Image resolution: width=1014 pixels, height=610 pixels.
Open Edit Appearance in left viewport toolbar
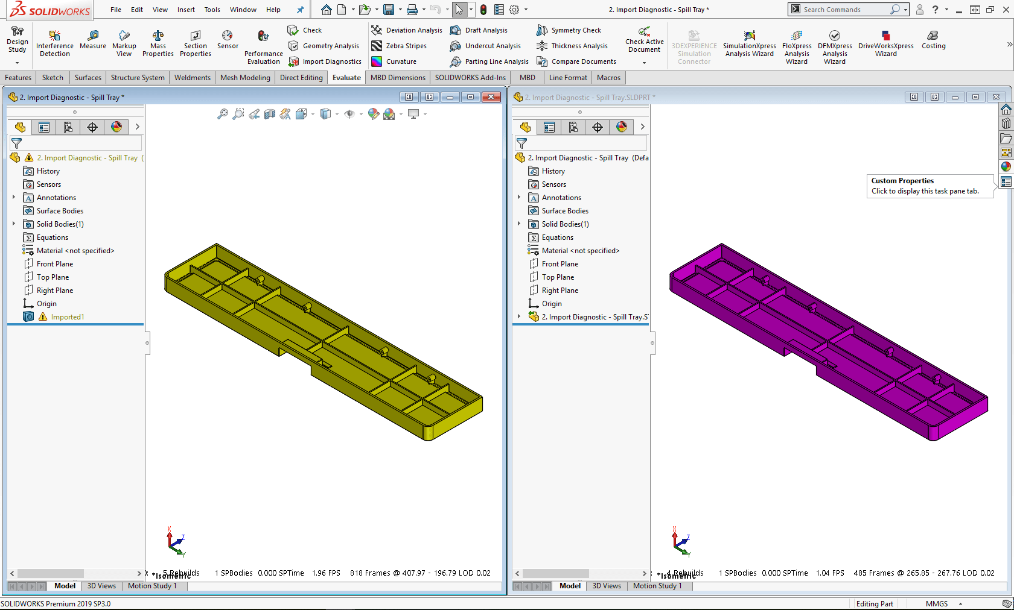click(374, 114)
